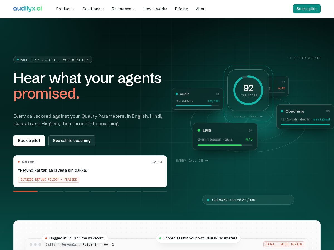334x250 pixels.
Task: Open the Coaching card
Action: (305, 117)
